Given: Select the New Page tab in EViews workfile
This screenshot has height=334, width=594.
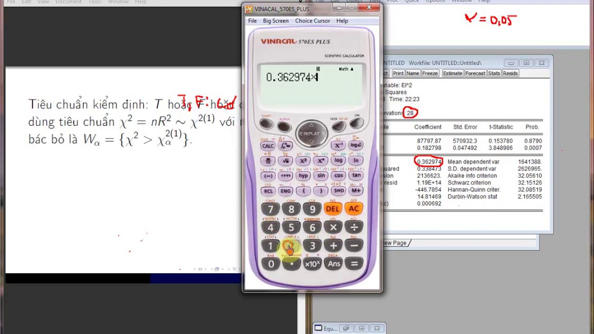Looking at the screenshot, I should click(394, 243).
